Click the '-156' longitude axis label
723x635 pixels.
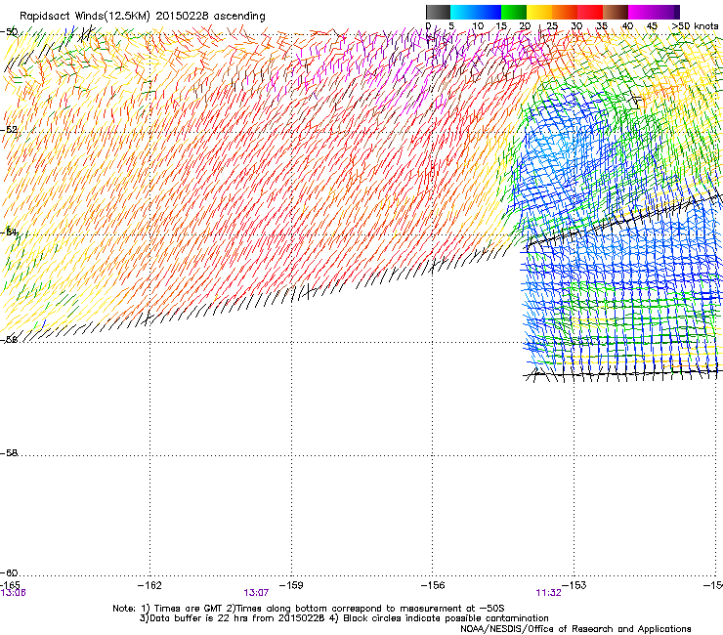[x=433, y=585]
